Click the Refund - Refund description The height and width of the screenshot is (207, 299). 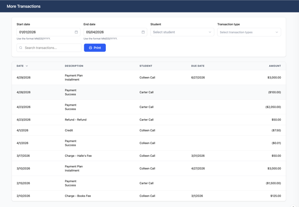click(76, 120)
